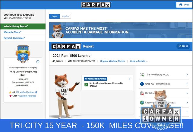Switch report language to Español
Screen dimensions: 193x132
(x=65, y=16)
